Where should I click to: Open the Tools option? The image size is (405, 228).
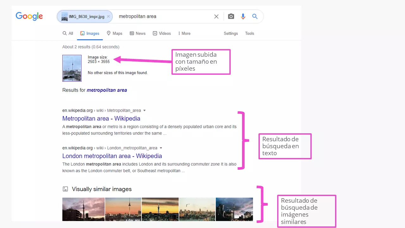(x=250, y=33)
